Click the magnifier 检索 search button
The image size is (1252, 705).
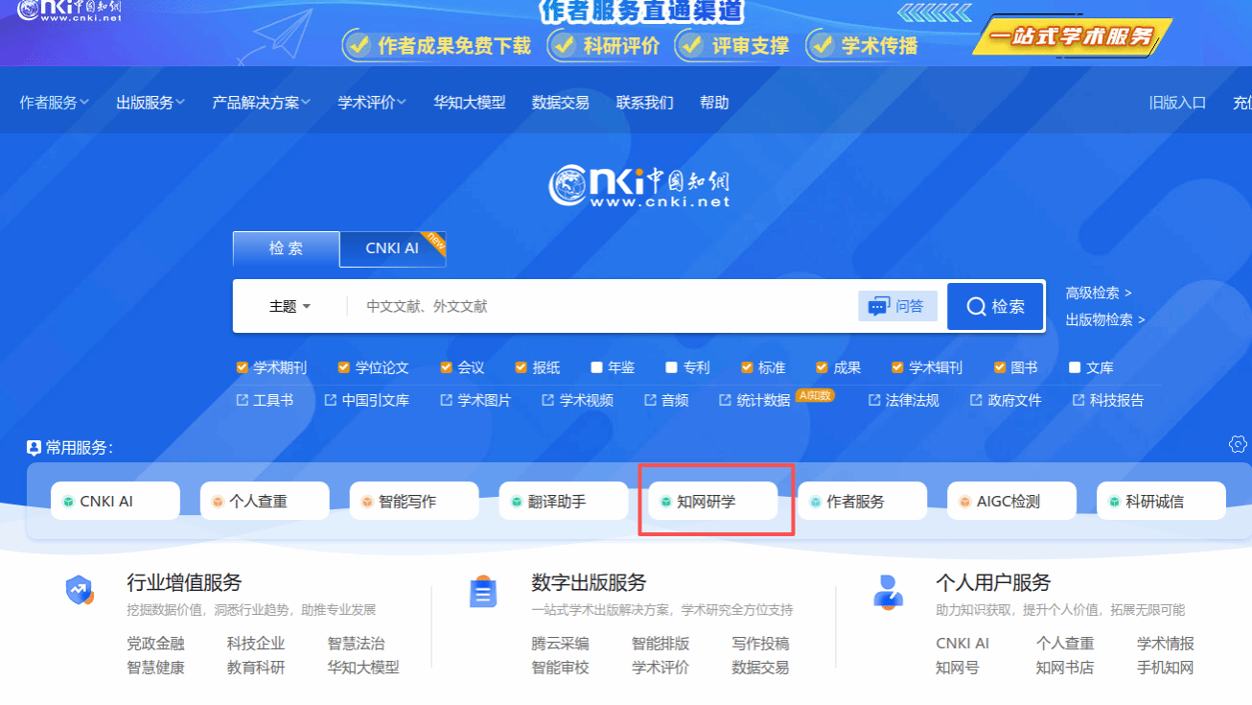pyautogui.click(x=995, y=307)
